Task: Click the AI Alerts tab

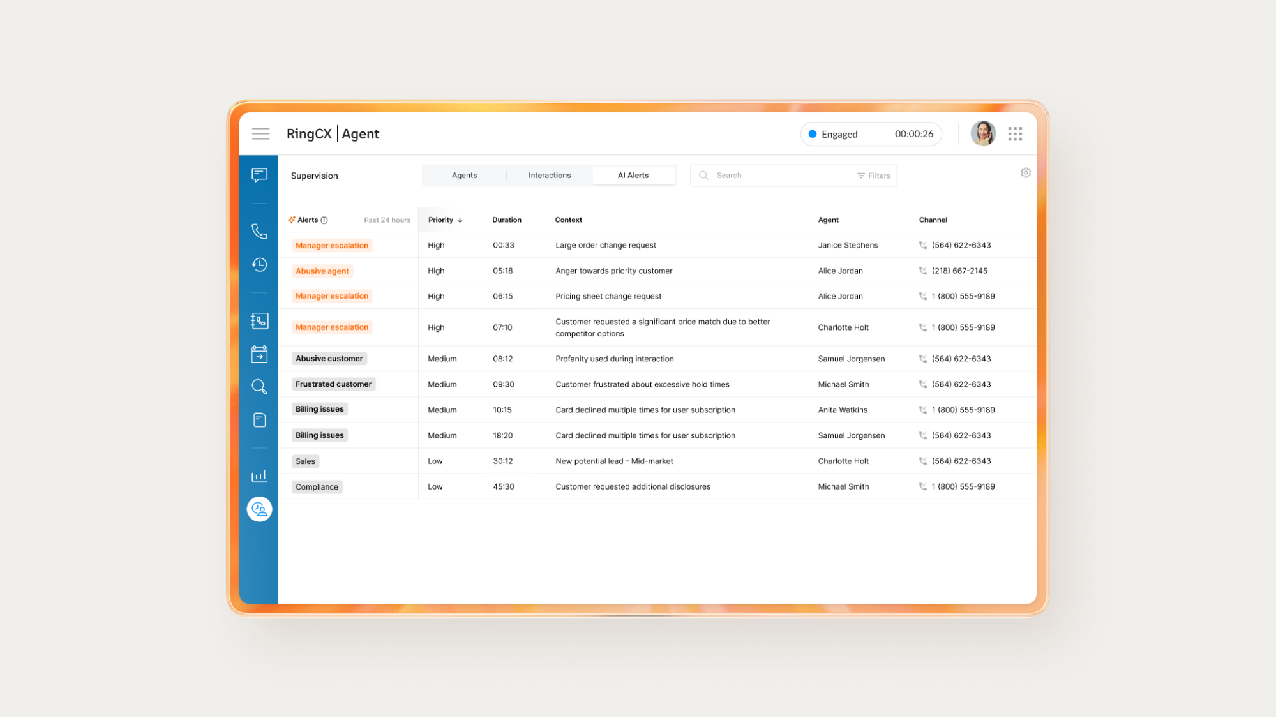Action: coord(632,174)
